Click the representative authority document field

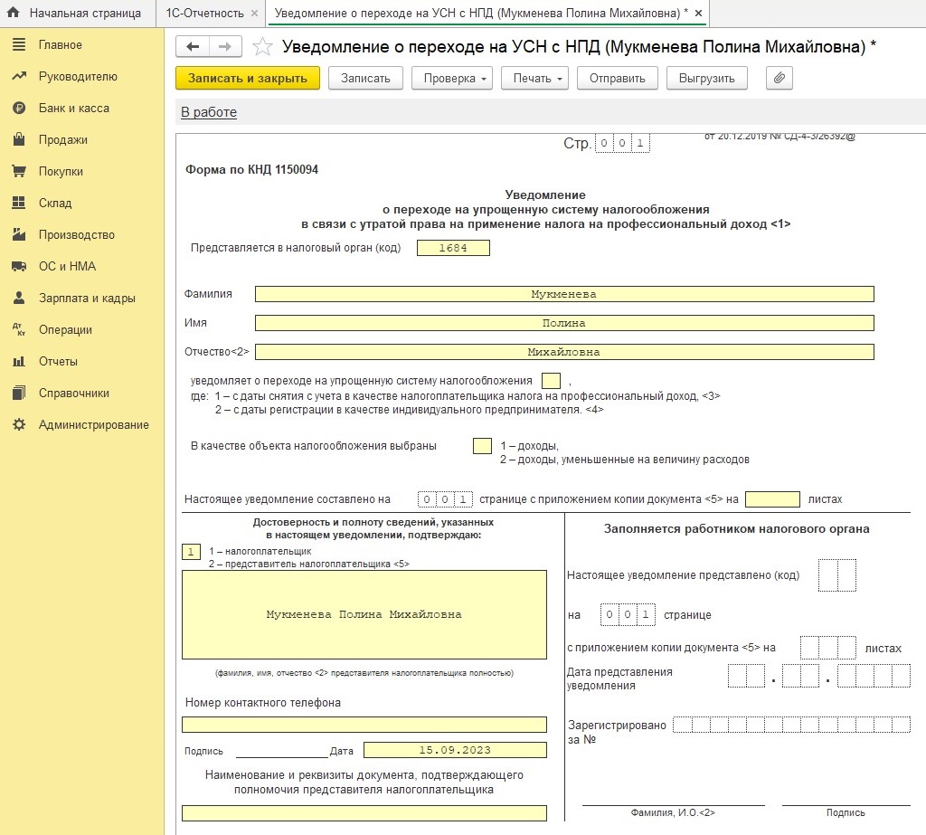point(364,813)
